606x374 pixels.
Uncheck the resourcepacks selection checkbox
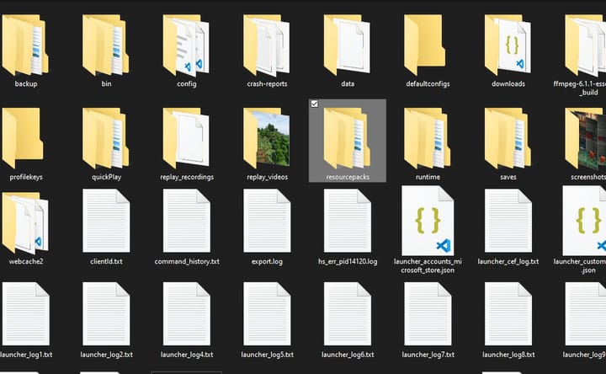point(314,104)
